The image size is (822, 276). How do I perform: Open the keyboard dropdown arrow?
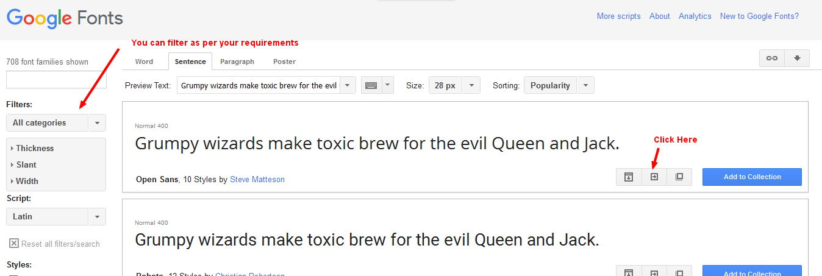pyautogui.click(x=388, y=85)
